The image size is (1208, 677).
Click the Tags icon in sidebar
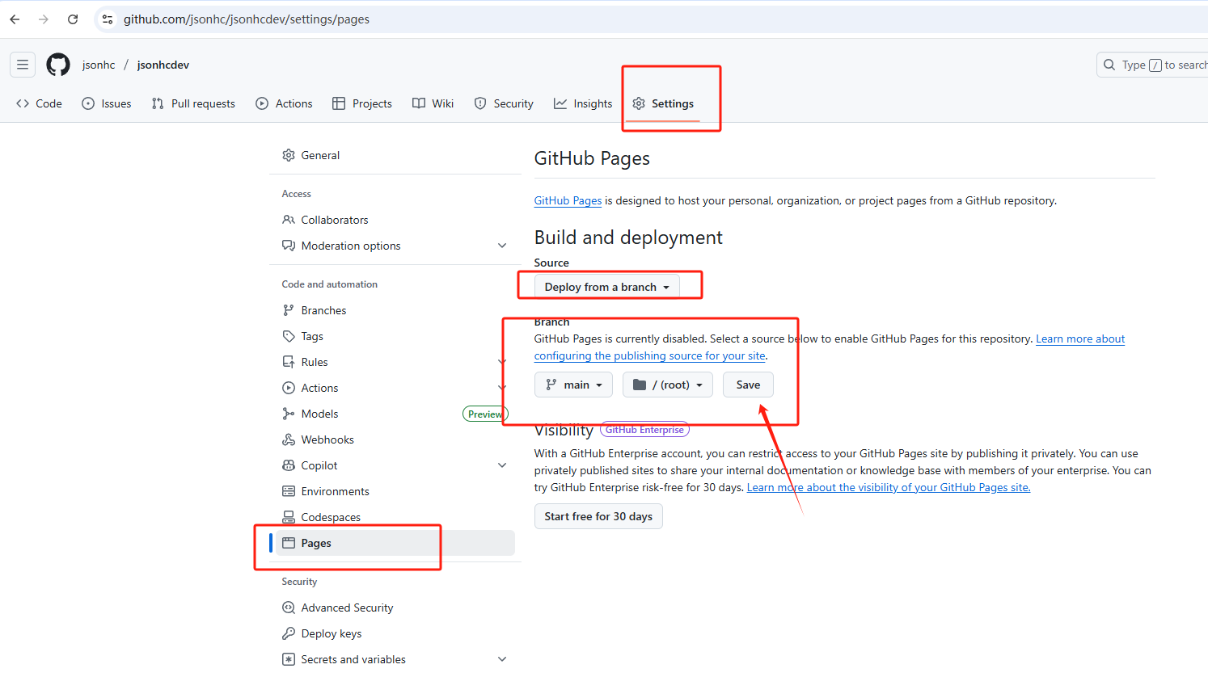tap(289, 336)
